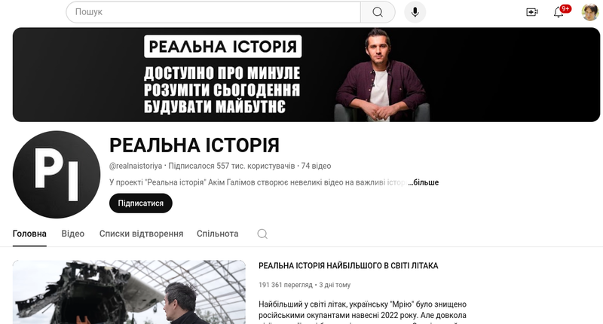Viewport: 603px width, 324px height.
Task: Start voice search with microphone icon
Action: click(x=415, y=12)
